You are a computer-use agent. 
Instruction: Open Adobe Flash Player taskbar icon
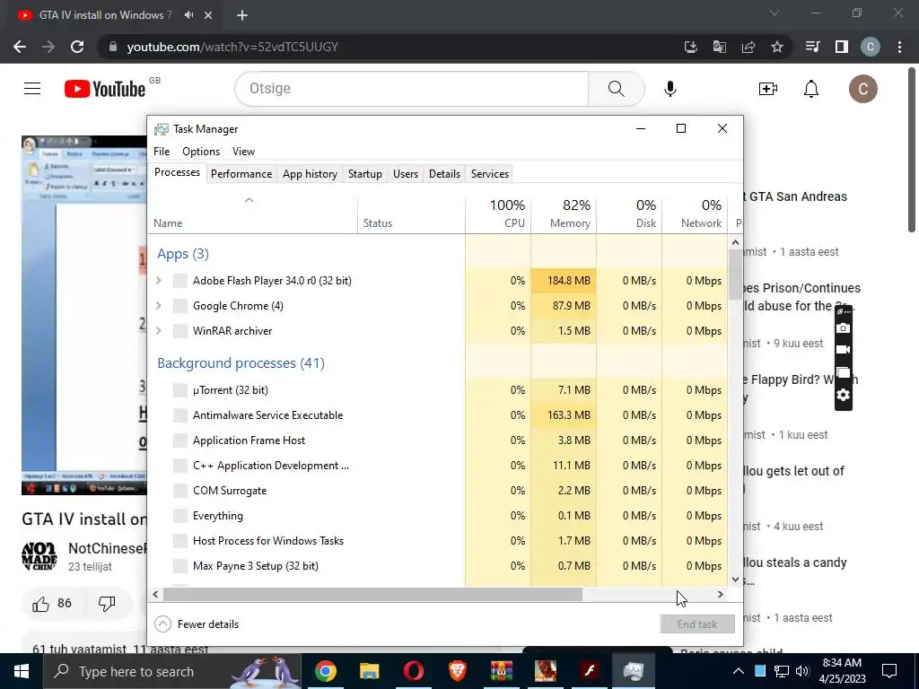coord(590,671)
